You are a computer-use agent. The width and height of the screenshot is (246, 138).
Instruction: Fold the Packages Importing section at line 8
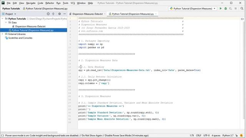(x=78, y=41)
